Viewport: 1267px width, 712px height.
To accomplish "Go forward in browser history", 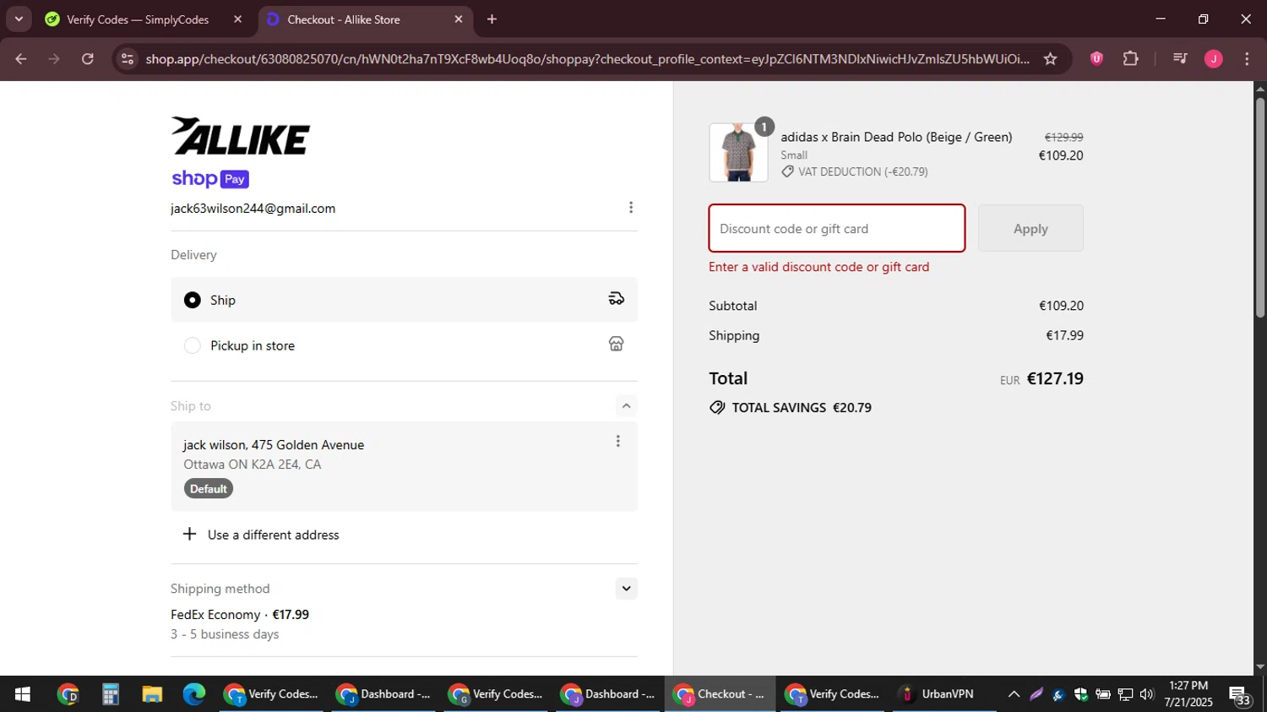I will point(54,58).
